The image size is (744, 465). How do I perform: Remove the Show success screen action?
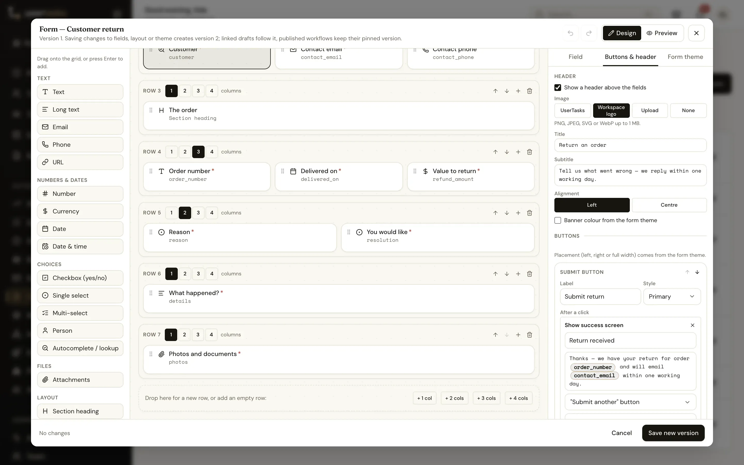(692, 325)
